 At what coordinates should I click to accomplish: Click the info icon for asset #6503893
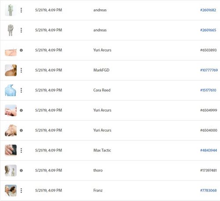(21, 50)
